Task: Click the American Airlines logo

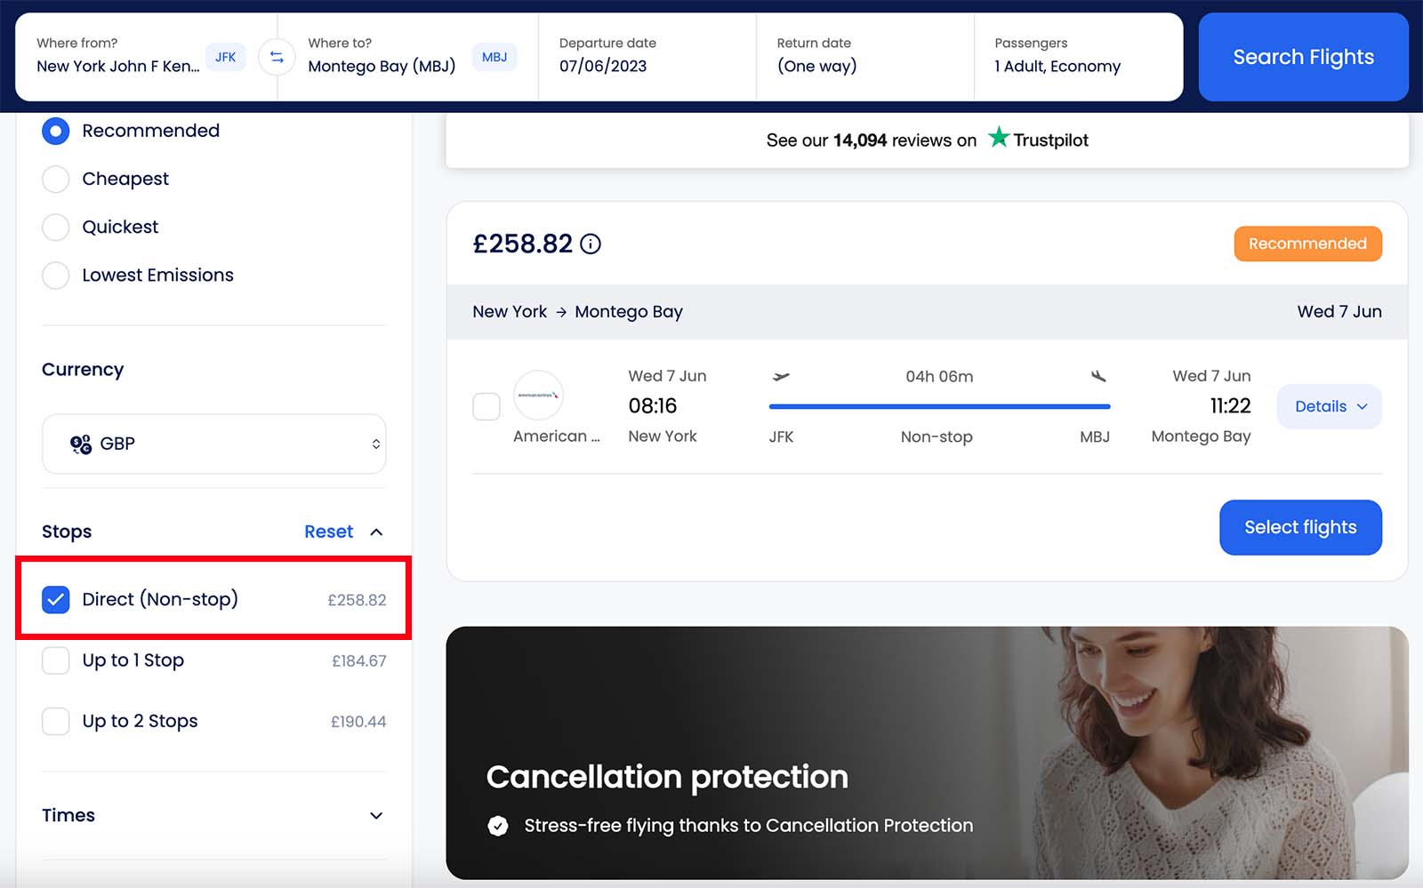Action: click(538, 395)
